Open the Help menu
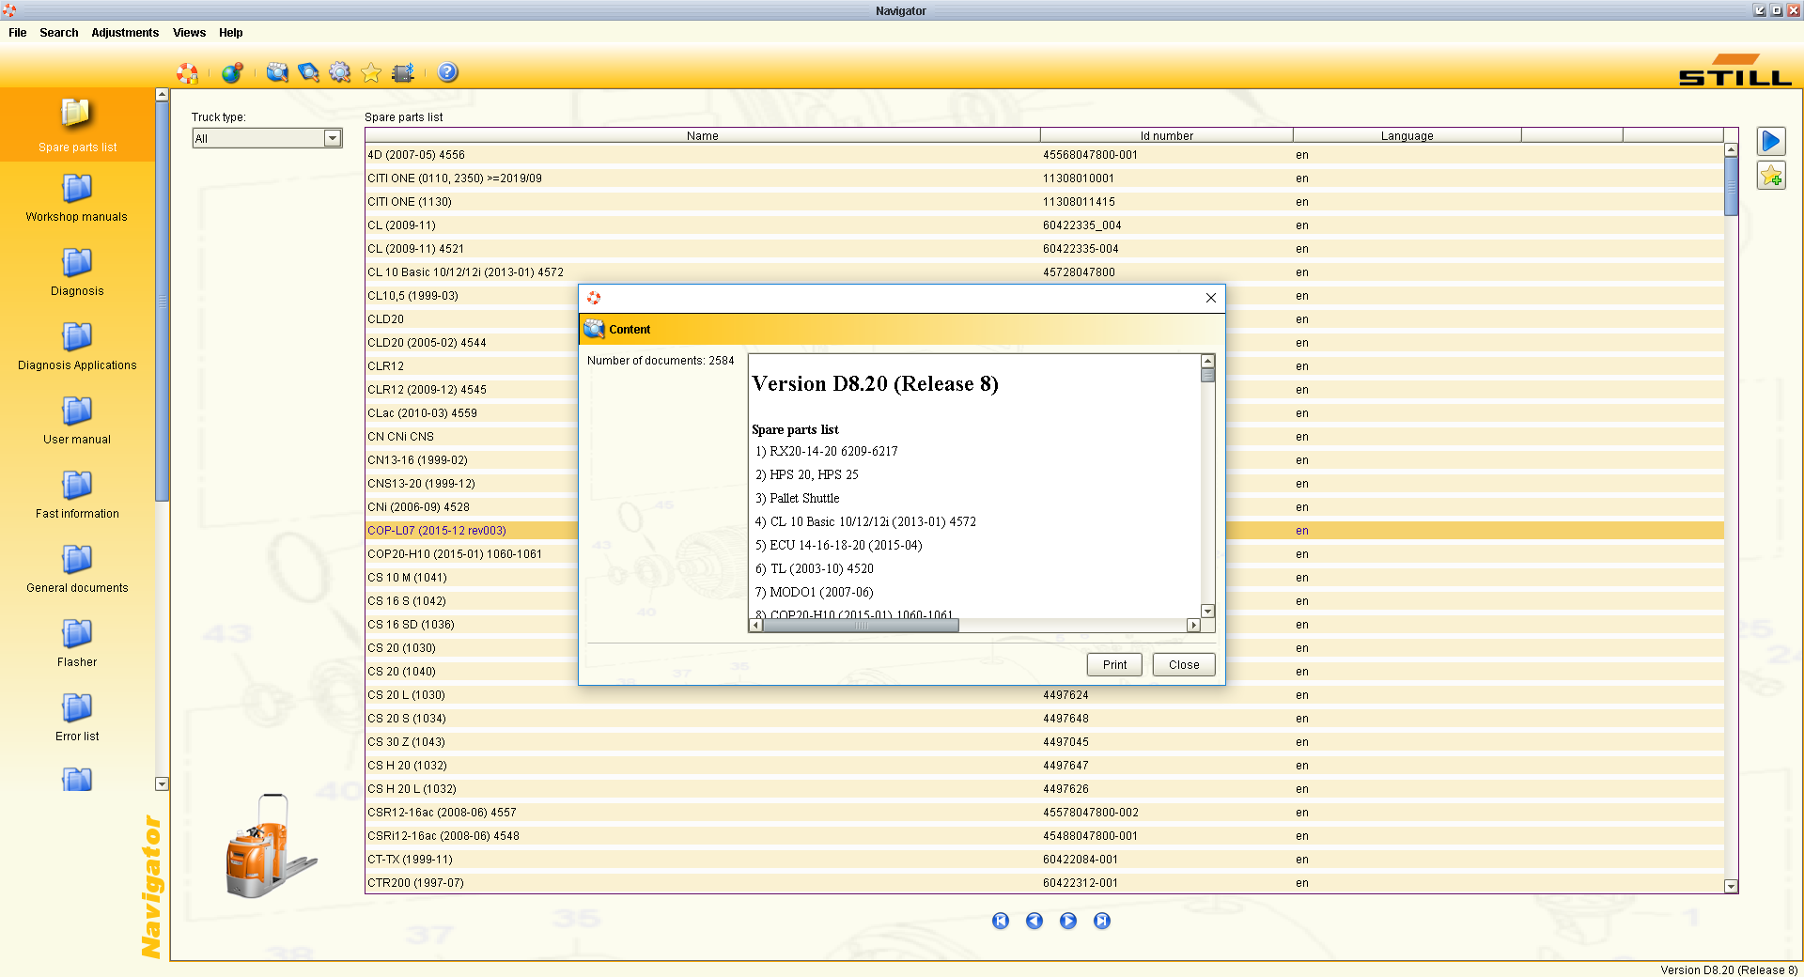This screenshot has width=1804, height=977. [x=231, y=33]
